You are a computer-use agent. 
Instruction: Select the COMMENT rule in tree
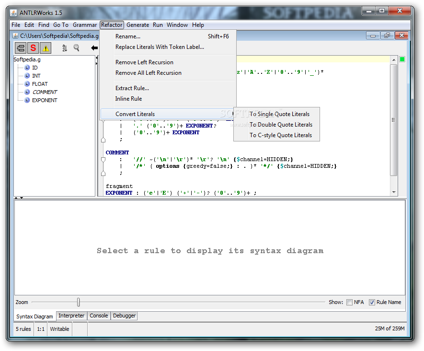[45, 92]
